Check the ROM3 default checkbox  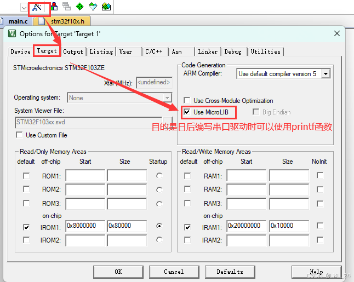point(26,203)
